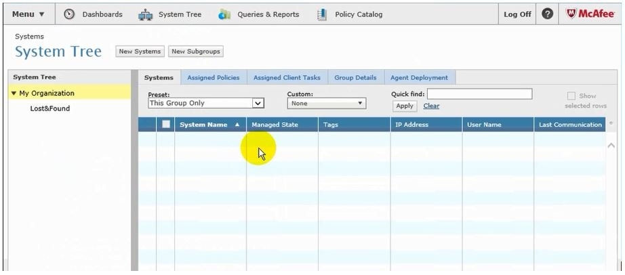Click the Clear link
This screenshot has width=625, height=275.
431,106
